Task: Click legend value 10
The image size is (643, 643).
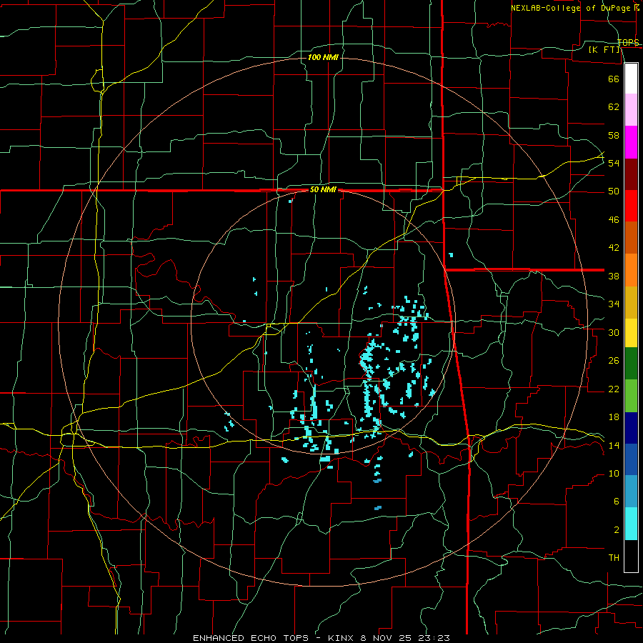Action: coord(614,474)
